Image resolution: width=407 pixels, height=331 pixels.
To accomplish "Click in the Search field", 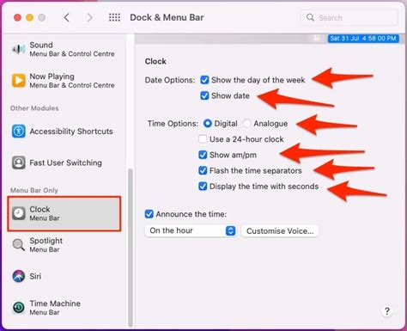I will (x=349, y=17).
